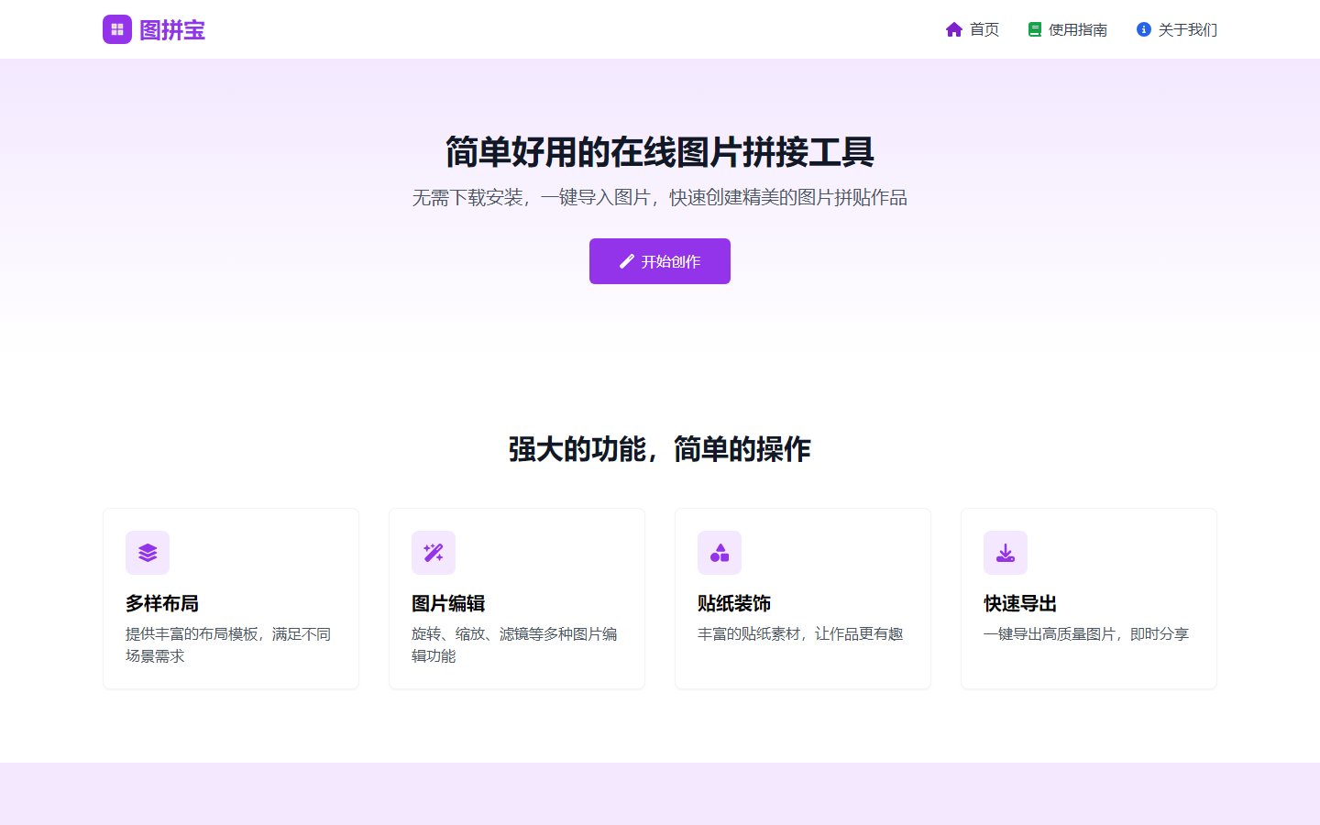Click the magic wand icon on 图片编辑 card

point(434,553)
